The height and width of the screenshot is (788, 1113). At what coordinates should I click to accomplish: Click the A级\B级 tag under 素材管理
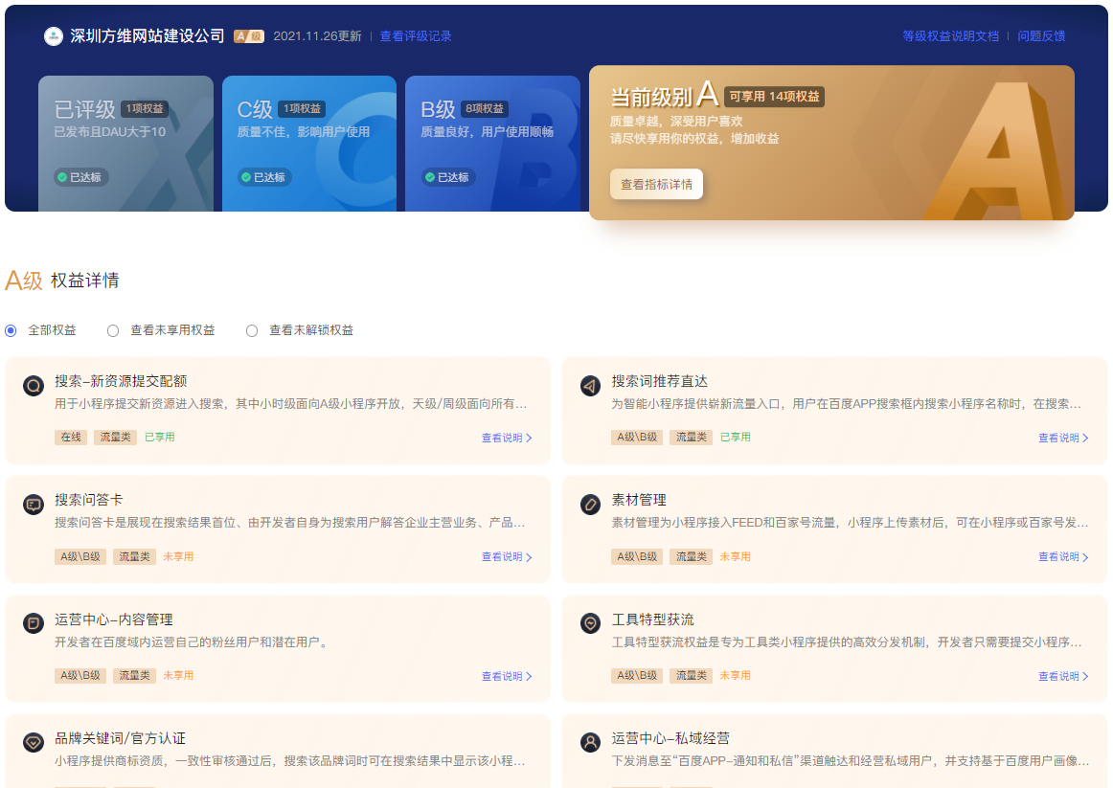tap(637, 557)
